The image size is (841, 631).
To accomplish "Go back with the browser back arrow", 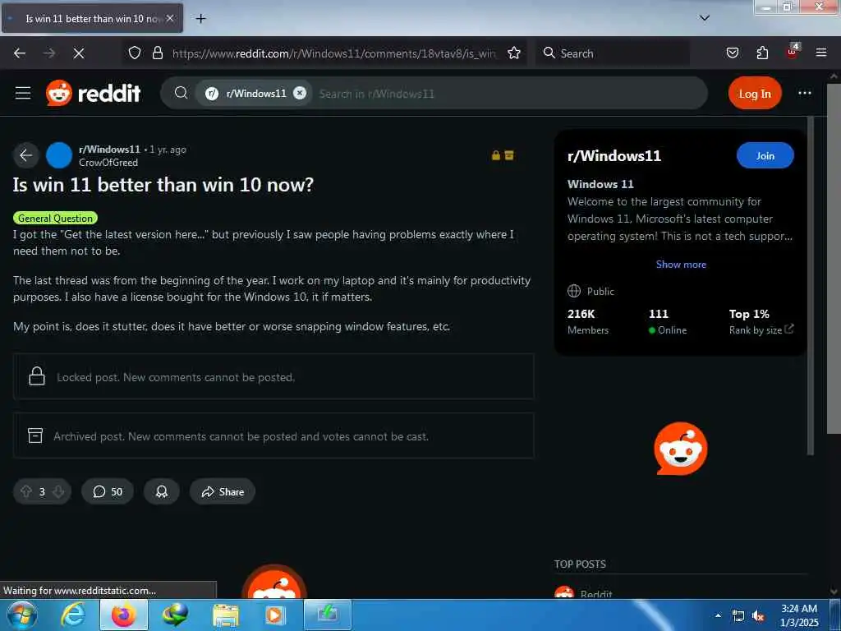I will pos(20,53).
